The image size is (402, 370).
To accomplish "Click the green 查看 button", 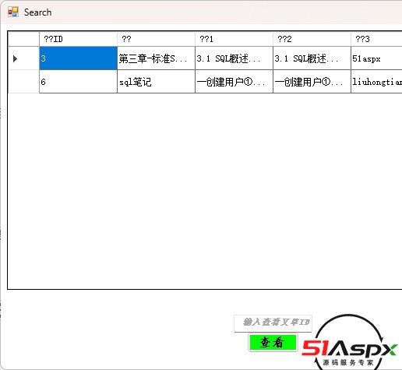I will [273, 343].
